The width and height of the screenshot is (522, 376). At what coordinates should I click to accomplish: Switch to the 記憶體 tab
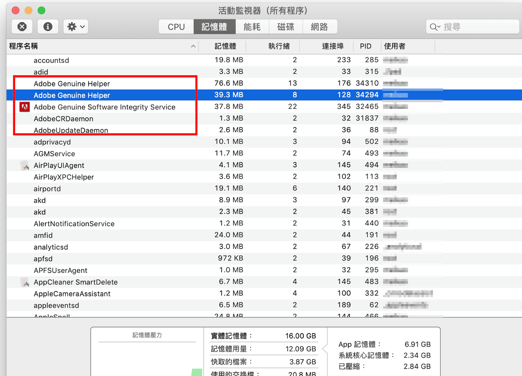[214, 27]
